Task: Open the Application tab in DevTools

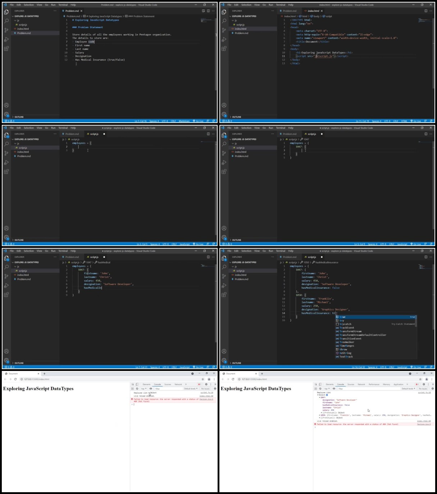Action: 398,384
